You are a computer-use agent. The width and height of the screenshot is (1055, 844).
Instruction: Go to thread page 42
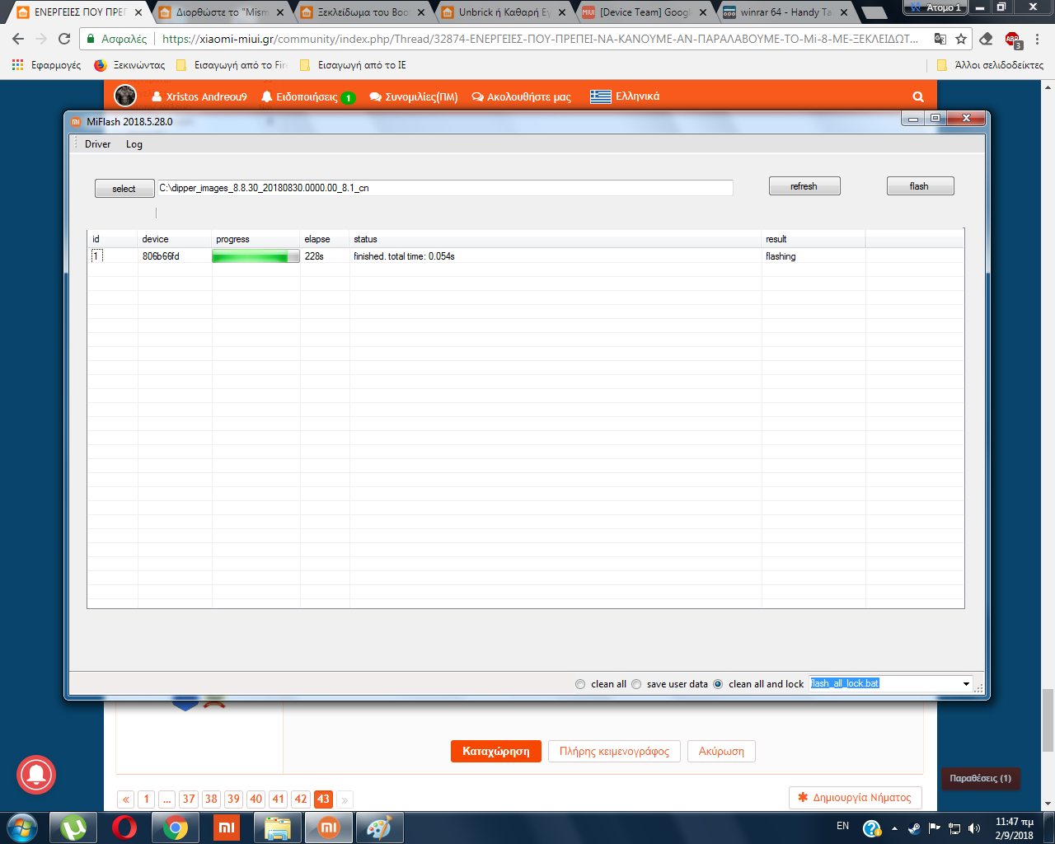(301, 799)
